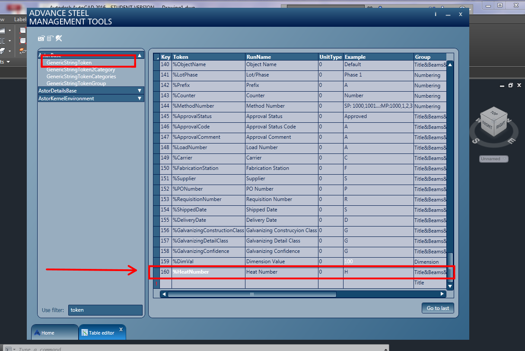525x351 pixels.
Task: Collapse the AstorBase category arrow
Action: click(140, 55)
